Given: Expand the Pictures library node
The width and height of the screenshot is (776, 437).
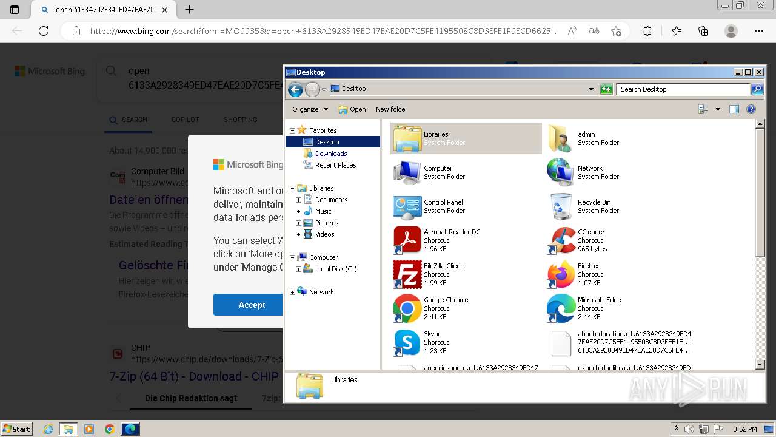Looking at the screenshot, I should click(298, 223).
